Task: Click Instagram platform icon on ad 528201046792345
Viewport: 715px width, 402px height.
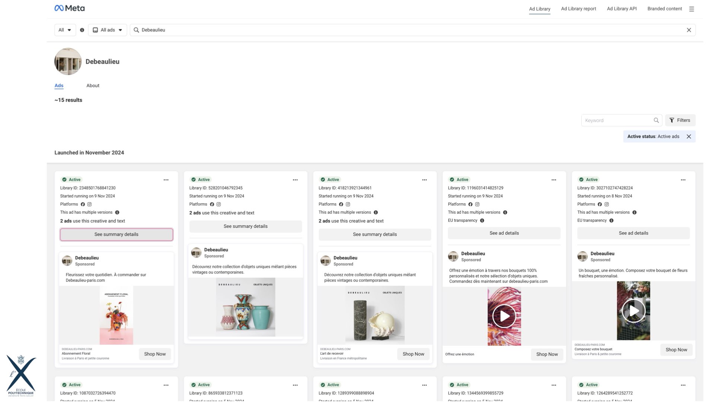Action: tap(219, 204)
